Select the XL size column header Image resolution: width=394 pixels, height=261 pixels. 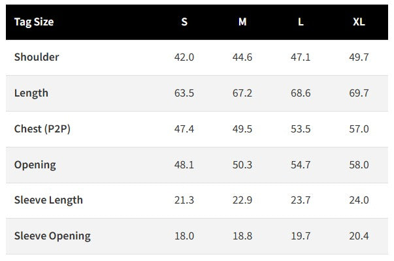pyautogui.click(x=359, y=22)
